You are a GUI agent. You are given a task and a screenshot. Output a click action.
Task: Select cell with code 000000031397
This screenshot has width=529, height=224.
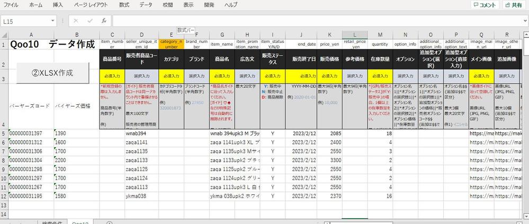(31, 133)
